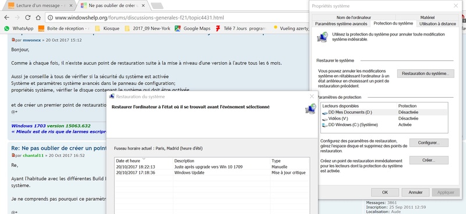Click the Chrome address bar URL
This screenshot has width=466, height=214.
(139, 17)
